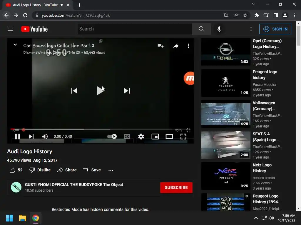
Task: Open Peugeot logo history video title
Action: [265, 75]
